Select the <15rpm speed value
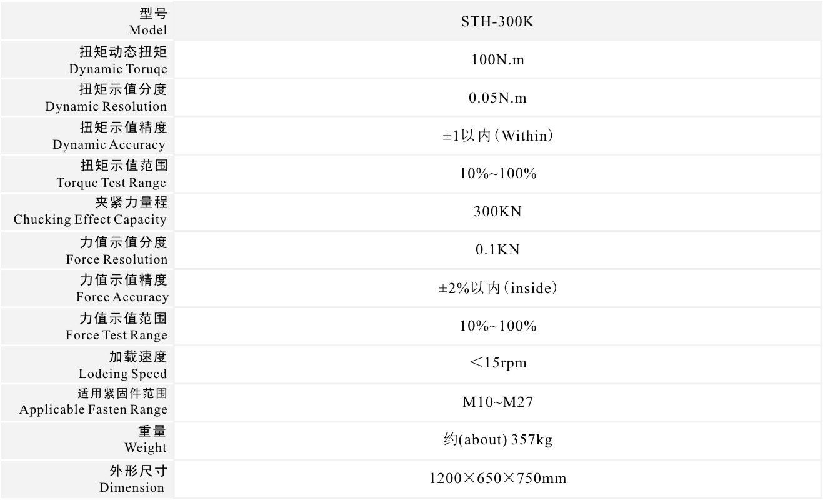Viewport: 823px width, 500px height. [497, 363]
